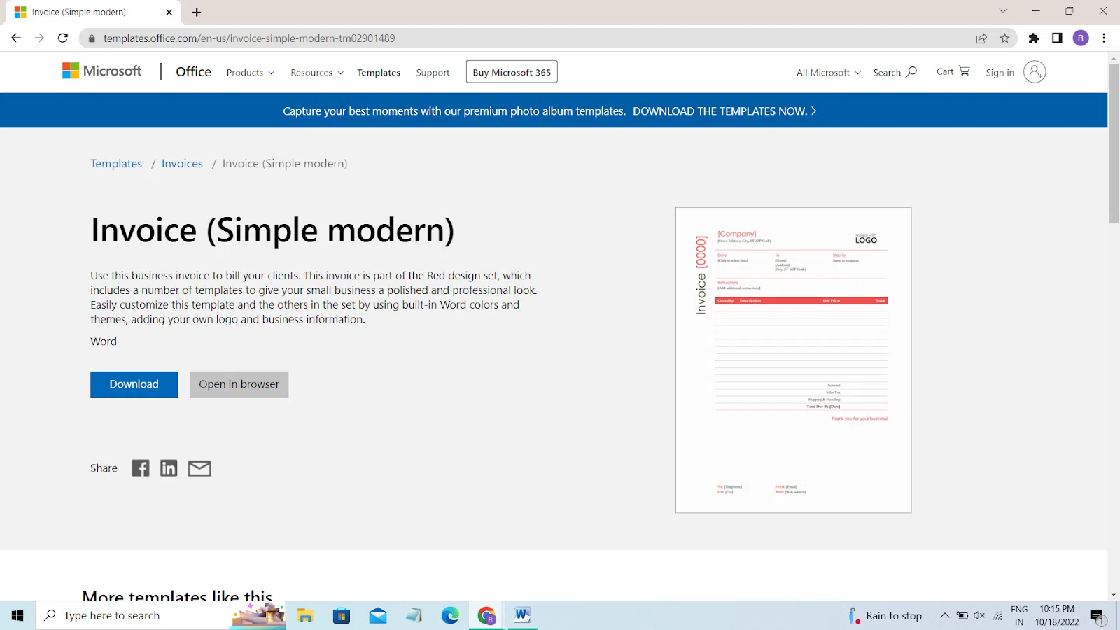Open File Explorer from taskbar
The height and width of the screenshot is (630, 1120).
(x=305, y=615)
